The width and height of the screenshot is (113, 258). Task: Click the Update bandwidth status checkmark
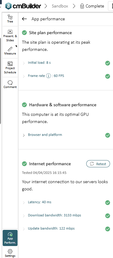108,229
